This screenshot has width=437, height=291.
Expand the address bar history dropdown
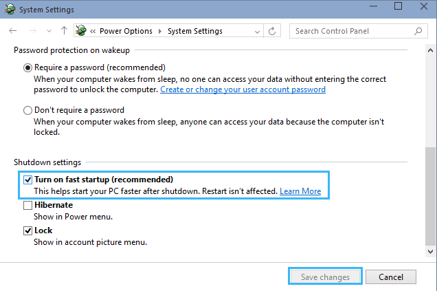[x=256, y=31]
